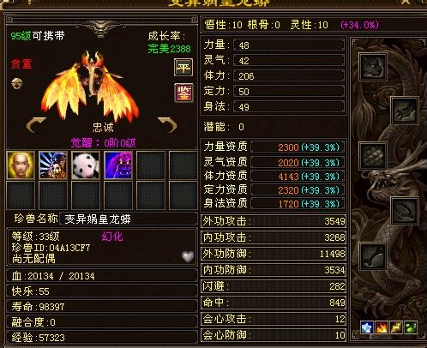Click the heart spouse icon
Image resolution: width=427 pixels, height=348 pixels.
coord(188,256)
